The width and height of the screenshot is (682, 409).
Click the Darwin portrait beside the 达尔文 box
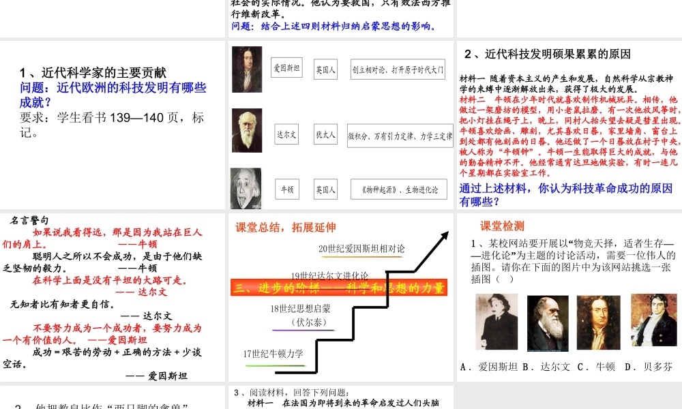[246, 130]
